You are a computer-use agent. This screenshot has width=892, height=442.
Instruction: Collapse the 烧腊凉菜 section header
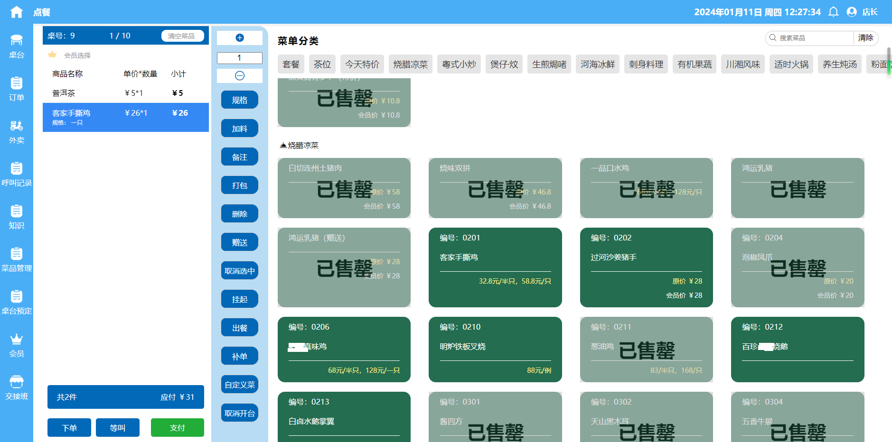click(300, 145)
